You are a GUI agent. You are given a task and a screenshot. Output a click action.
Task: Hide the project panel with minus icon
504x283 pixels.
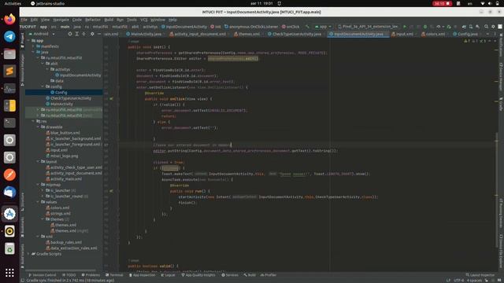click(99, 34)
